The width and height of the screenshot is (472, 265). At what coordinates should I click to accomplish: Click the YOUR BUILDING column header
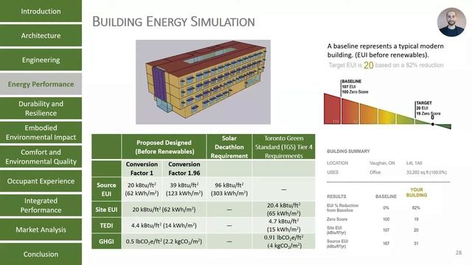[x=417, y=192]
